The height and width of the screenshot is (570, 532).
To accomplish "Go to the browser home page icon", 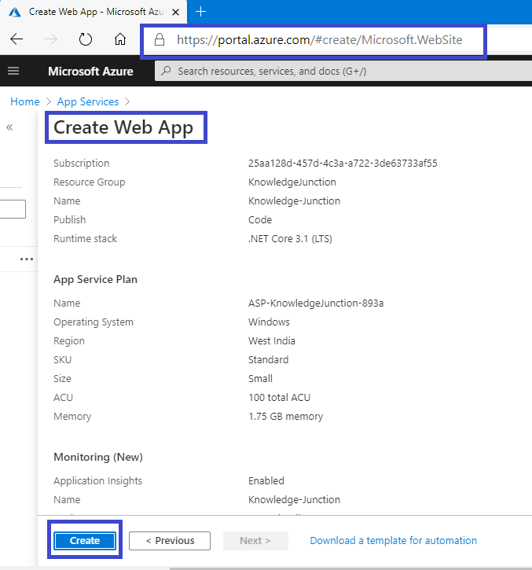I will click(x=120, y=39).
